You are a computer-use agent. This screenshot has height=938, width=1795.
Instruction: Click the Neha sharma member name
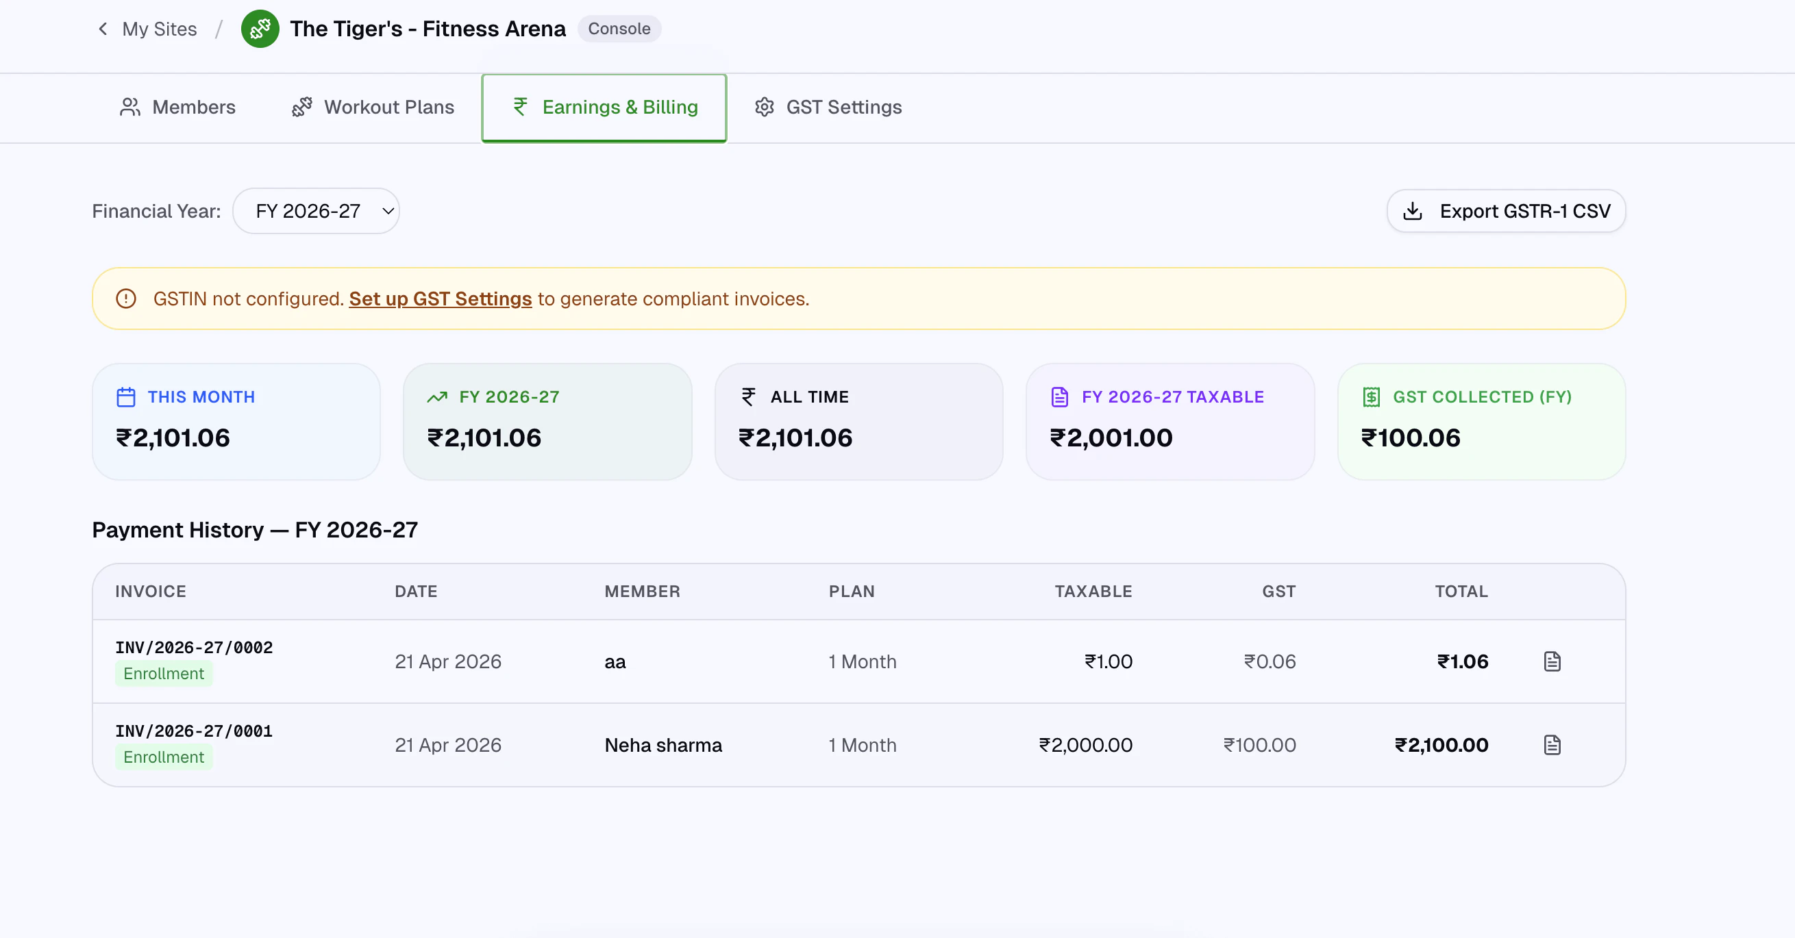pos(663,744)
